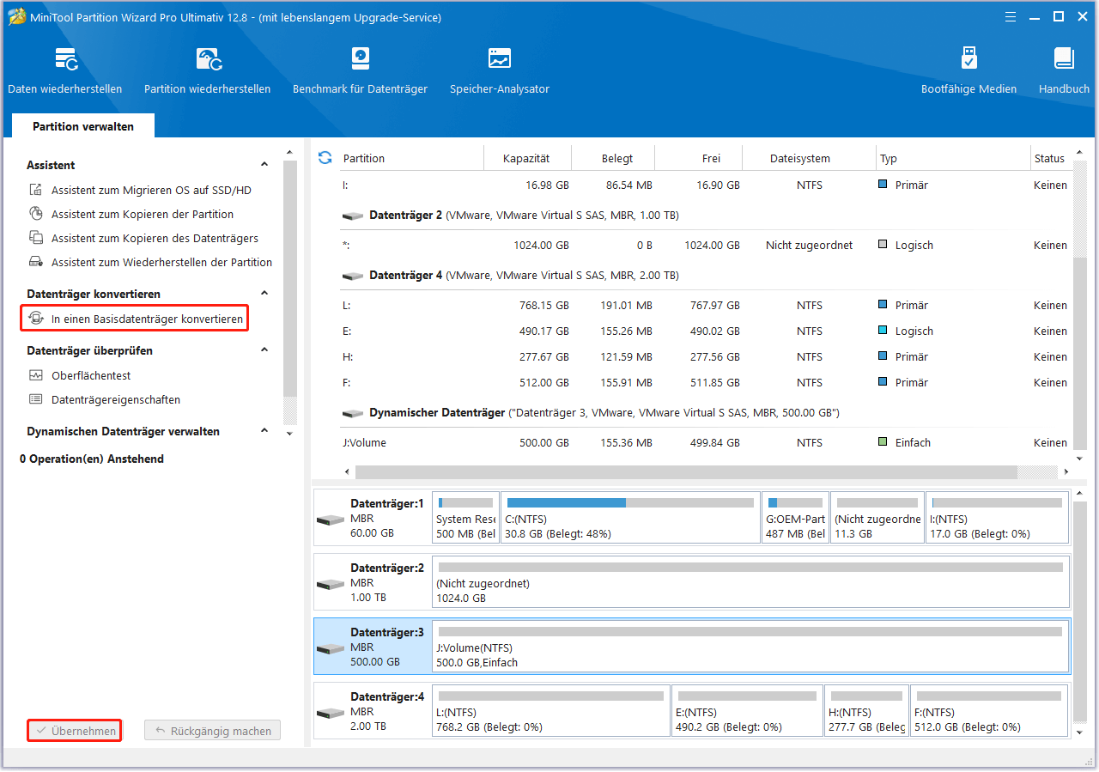Select the F: partition row in list
The height and width of the screenshot is (772, 1099).
[x=704, y=383]
